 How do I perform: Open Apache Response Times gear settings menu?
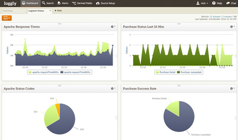113,27
